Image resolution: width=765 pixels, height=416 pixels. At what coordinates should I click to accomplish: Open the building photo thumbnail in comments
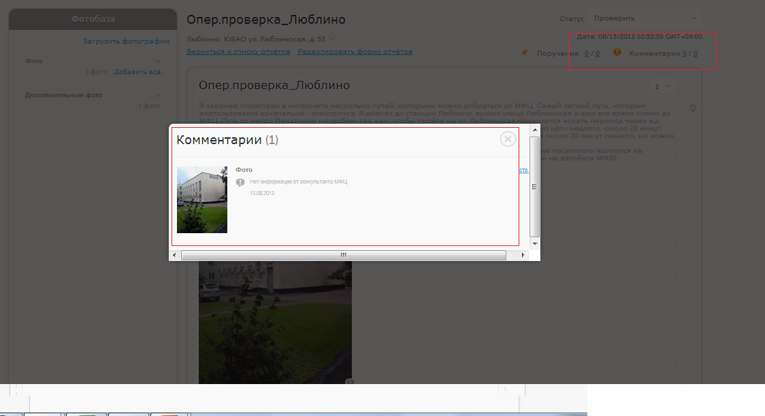[x=202, y=200]
